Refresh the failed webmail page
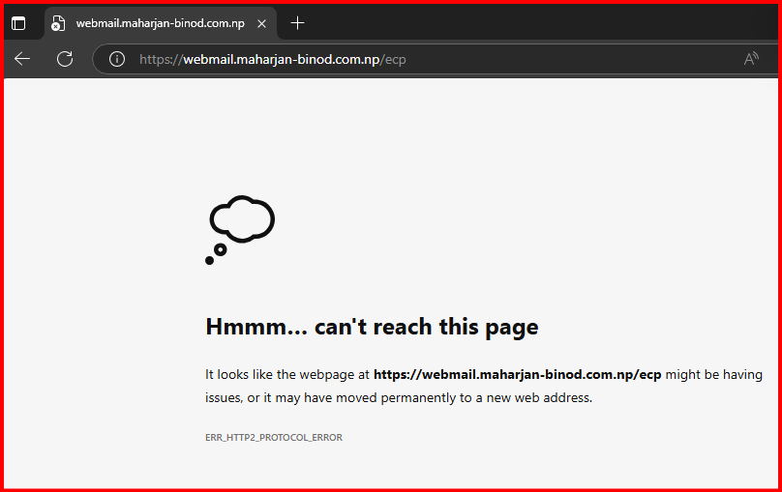782x492 pixels. [65, 59]
